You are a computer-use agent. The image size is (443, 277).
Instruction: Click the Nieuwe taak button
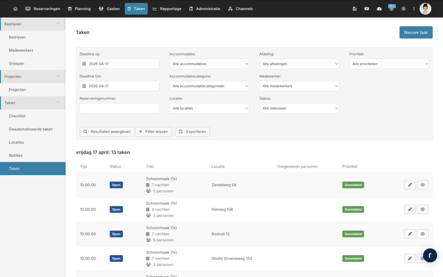(x=416, y=32)
